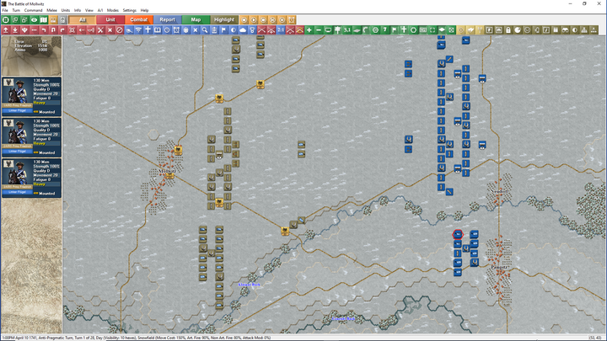Open the File menu
Image resolution: width=607 pixels, height=341 pixels.
pyautogui.click(x=5, y=10)
